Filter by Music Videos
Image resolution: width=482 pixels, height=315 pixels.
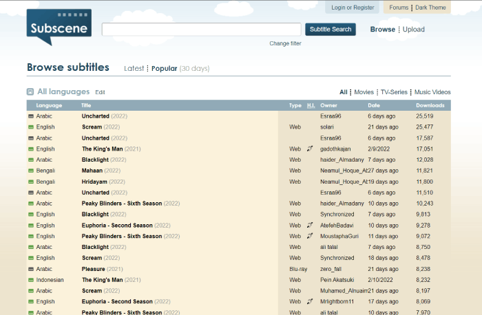pos(432,92)
